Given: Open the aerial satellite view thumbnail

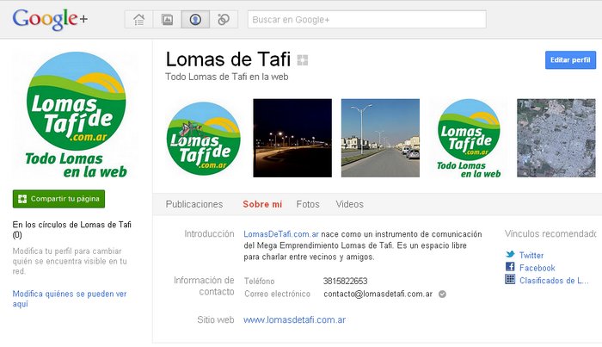Looking at the screenshot, I should 556,139.
